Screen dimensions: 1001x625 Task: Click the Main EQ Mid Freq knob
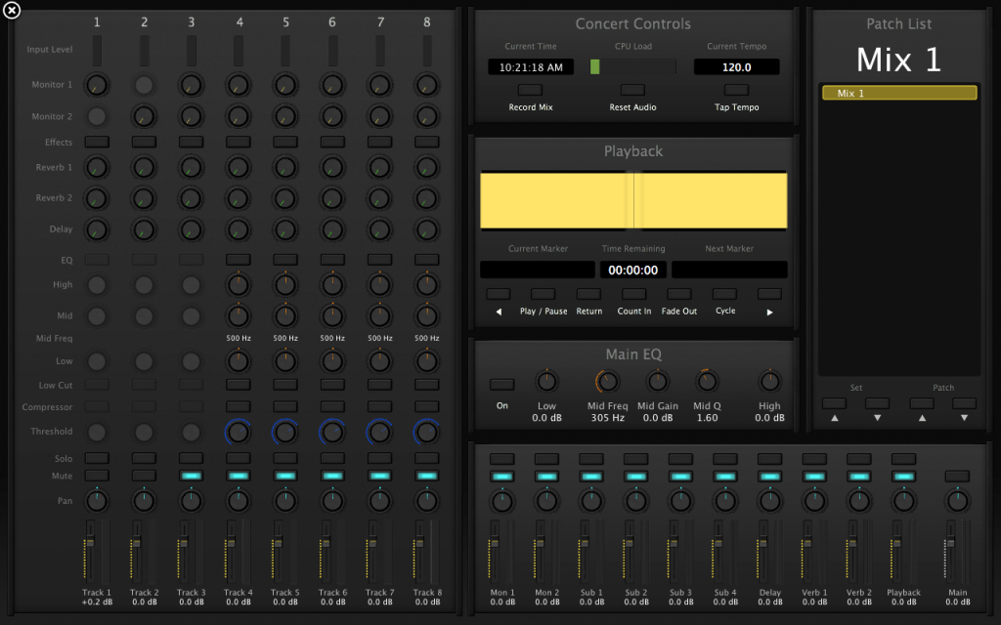606,382
